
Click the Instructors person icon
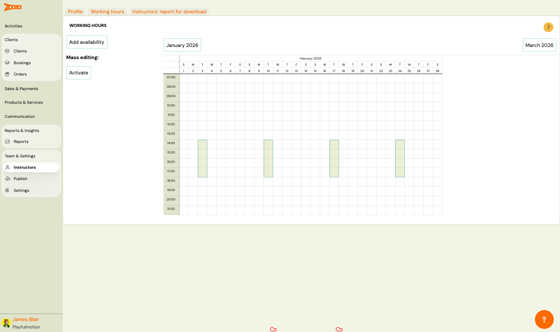[x=7, y=167]
